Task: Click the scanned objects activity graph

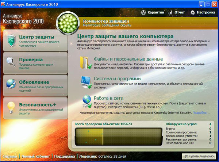Action: [x=118, y=137]
